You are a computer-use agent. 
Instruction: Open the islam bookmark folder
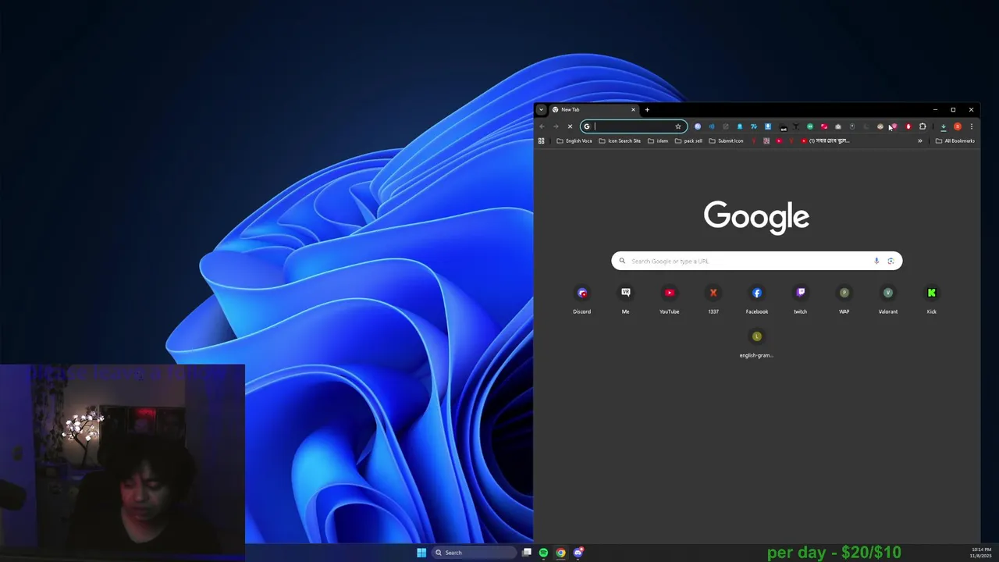tap(658, 141)
